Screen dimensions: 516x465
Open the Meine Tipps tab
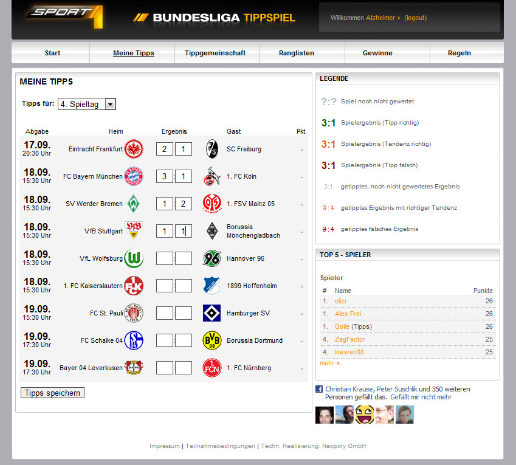coord(133,53)
